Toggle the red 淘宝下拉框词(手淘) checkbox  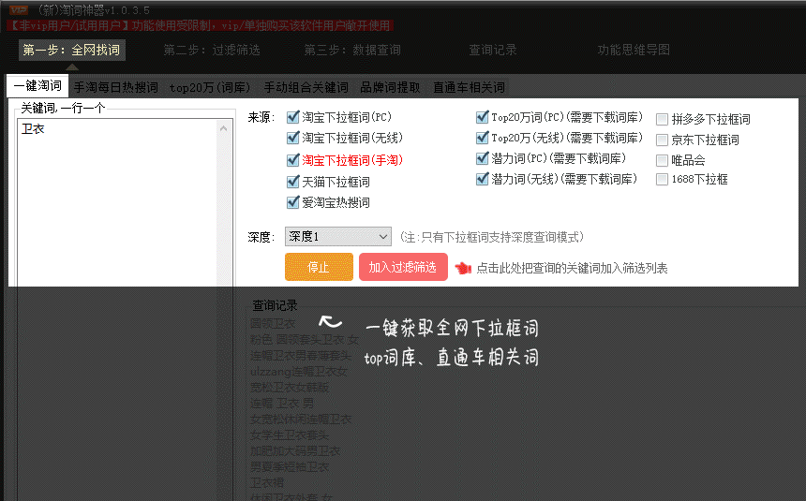point(292,160)
